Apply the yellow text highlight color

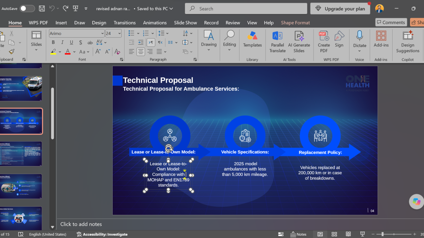point(53,52)
